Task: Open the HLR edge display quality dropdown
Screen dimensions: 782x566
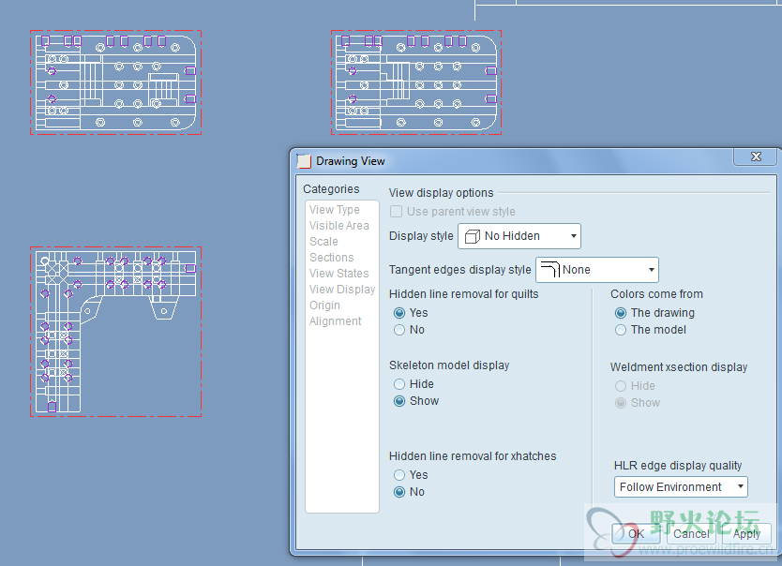Action: 681,487
